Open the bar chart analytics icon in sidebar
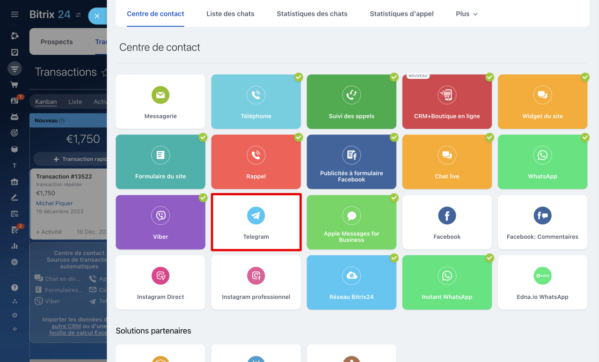Screen dimensions: 599x362 [x=15, y=246]
